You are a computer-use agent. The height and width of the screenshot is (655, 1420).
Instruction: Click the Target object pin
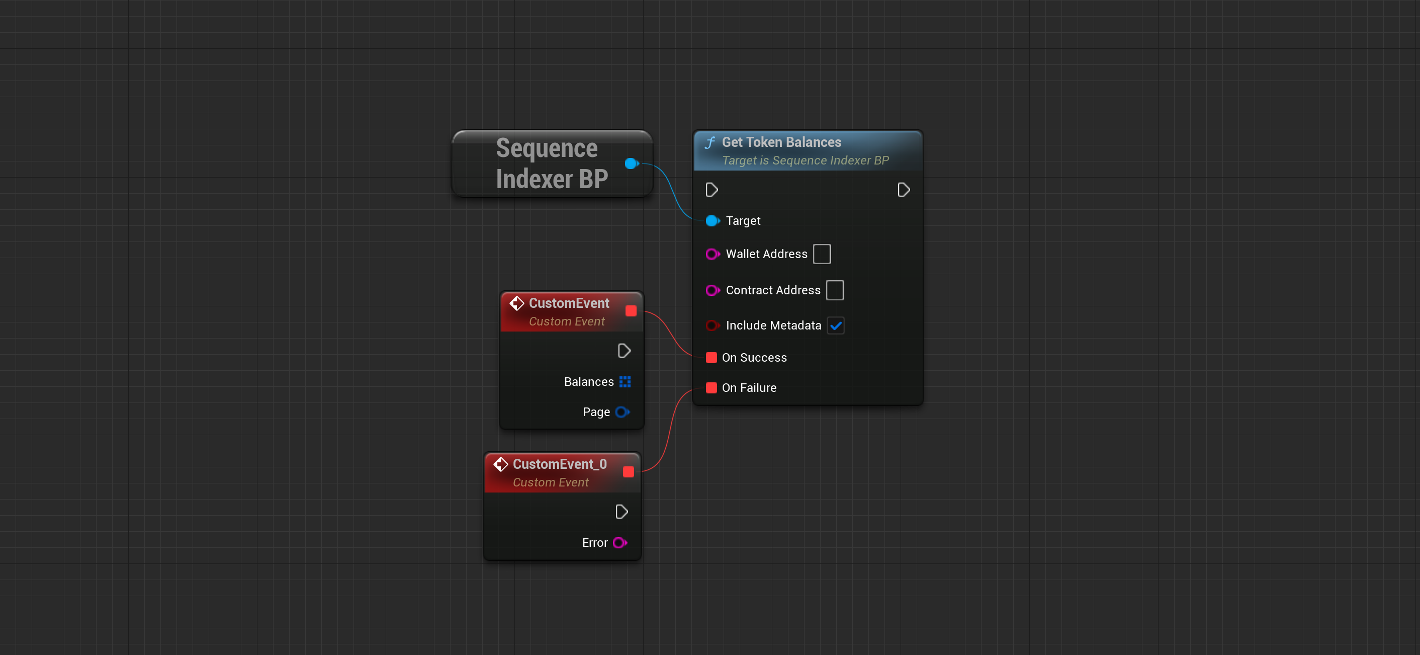(x=712, y=221)
